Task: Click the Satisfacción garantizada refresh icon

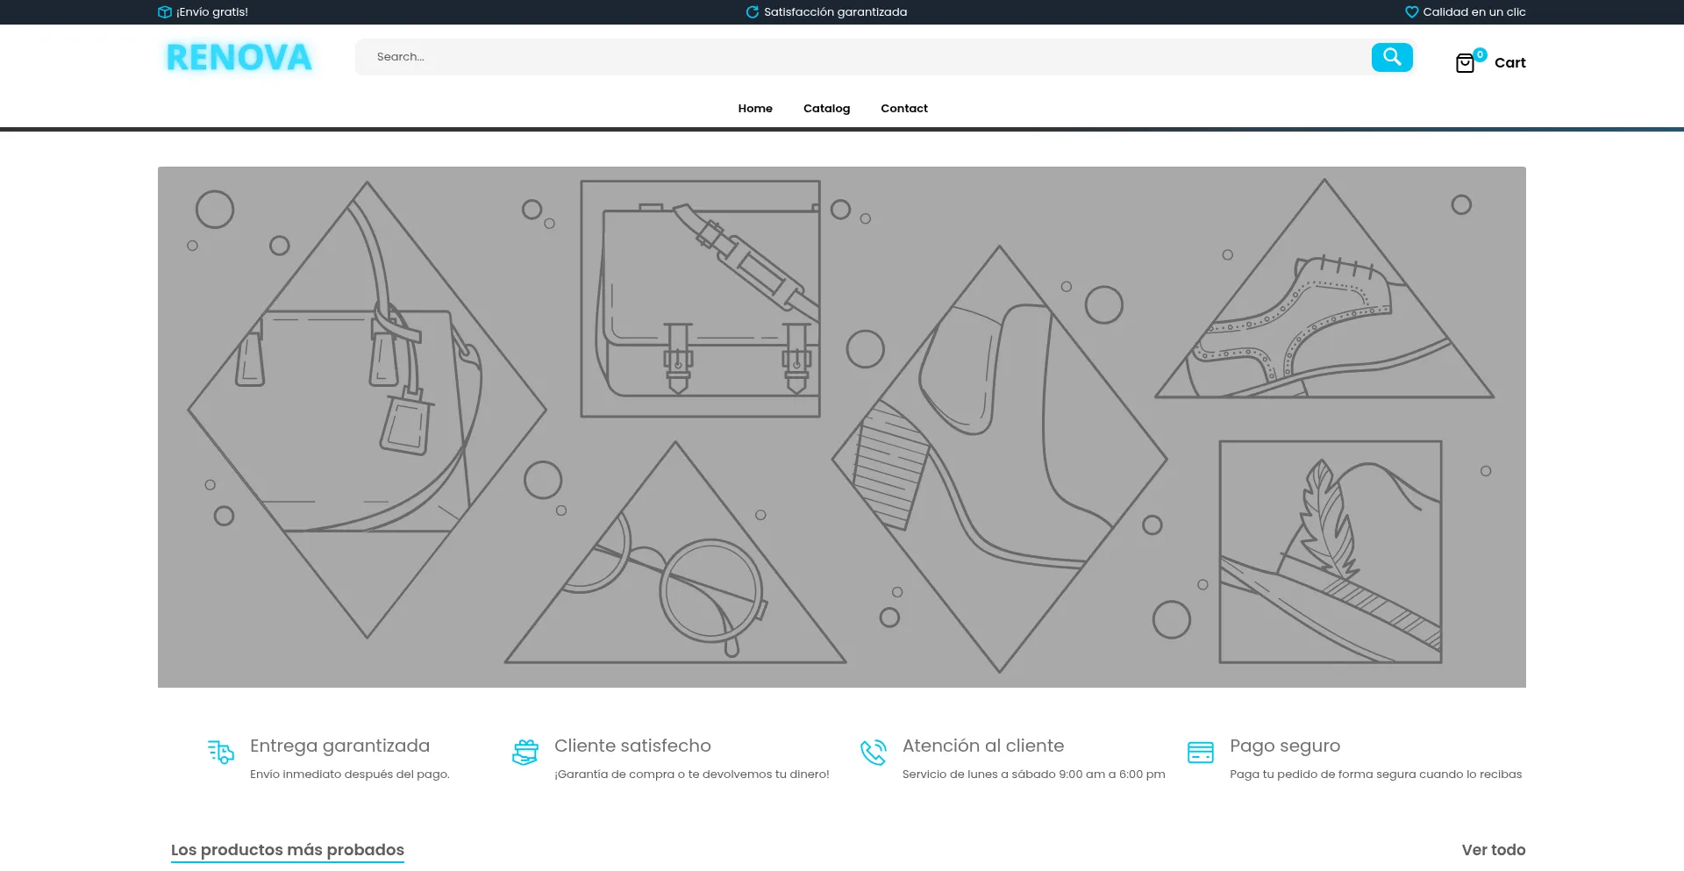Action: click(752, 12)
